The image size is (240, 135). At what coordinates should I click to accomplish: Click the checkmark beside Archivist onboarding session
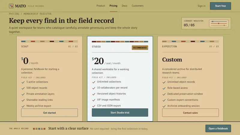tap(164, 106)
